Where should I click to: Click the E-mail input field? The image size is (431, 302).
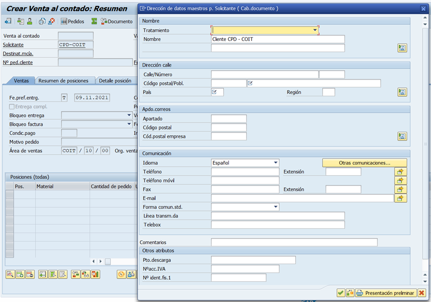[x=303, y=198]
